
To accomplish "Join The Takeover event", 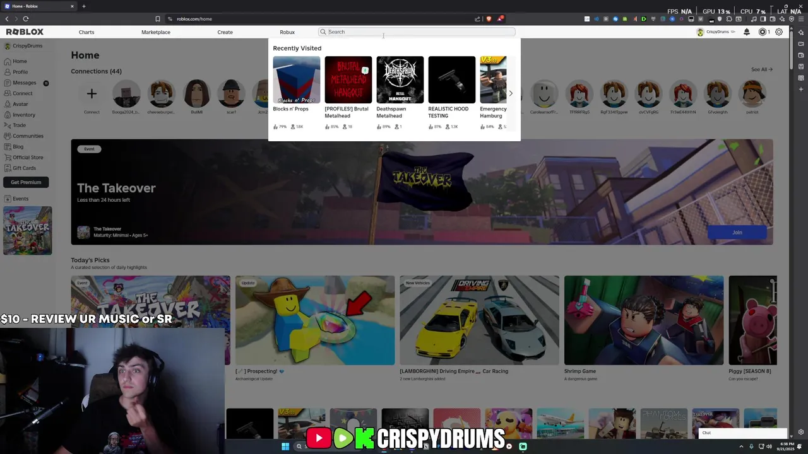I will coord(737,233).
